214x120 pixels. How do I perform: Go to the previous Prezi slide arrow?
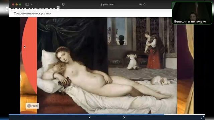point(90,117)
